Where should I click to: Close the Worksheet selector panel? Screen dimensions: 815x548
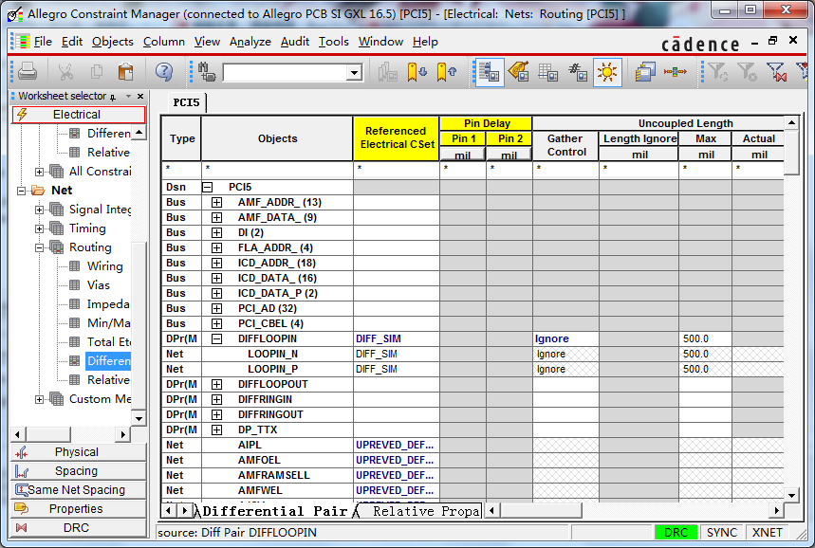pyautogui.click(x=139, y=96)
